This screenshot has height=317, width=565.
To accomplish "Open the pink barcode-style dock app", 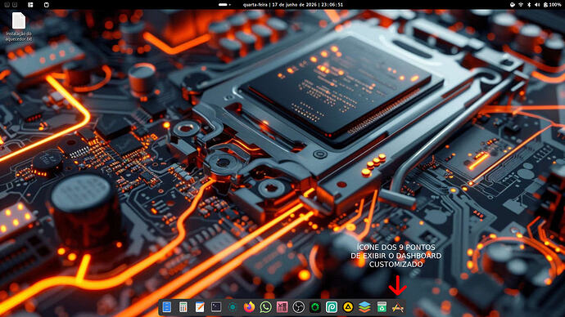I will (282, 307).
